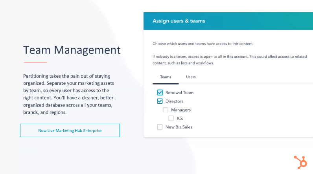The image size is (313, 174).
Task: Select the Teams tab
Action: coord(166,77)
